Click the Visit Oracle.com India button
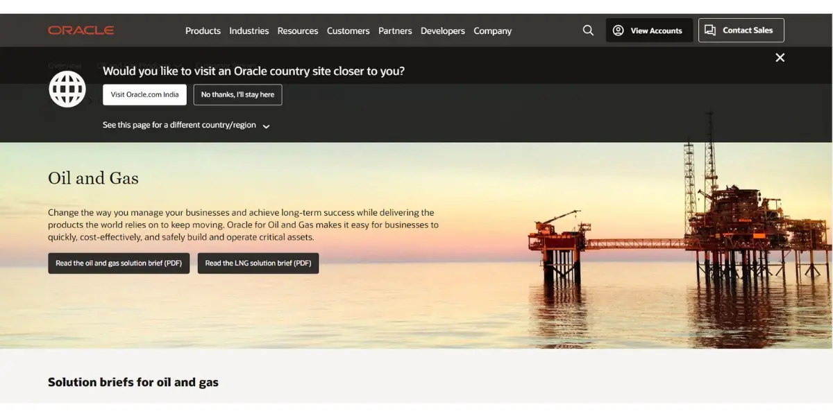Screen dimensions: 833x416 click(x=144, y=95)
